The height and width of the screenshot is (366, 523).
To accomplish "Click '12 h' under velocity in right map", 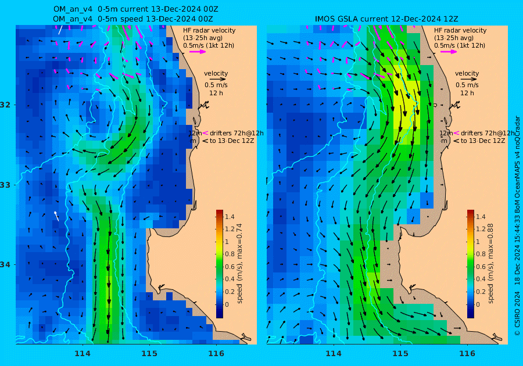I will [x=467, y=93].
